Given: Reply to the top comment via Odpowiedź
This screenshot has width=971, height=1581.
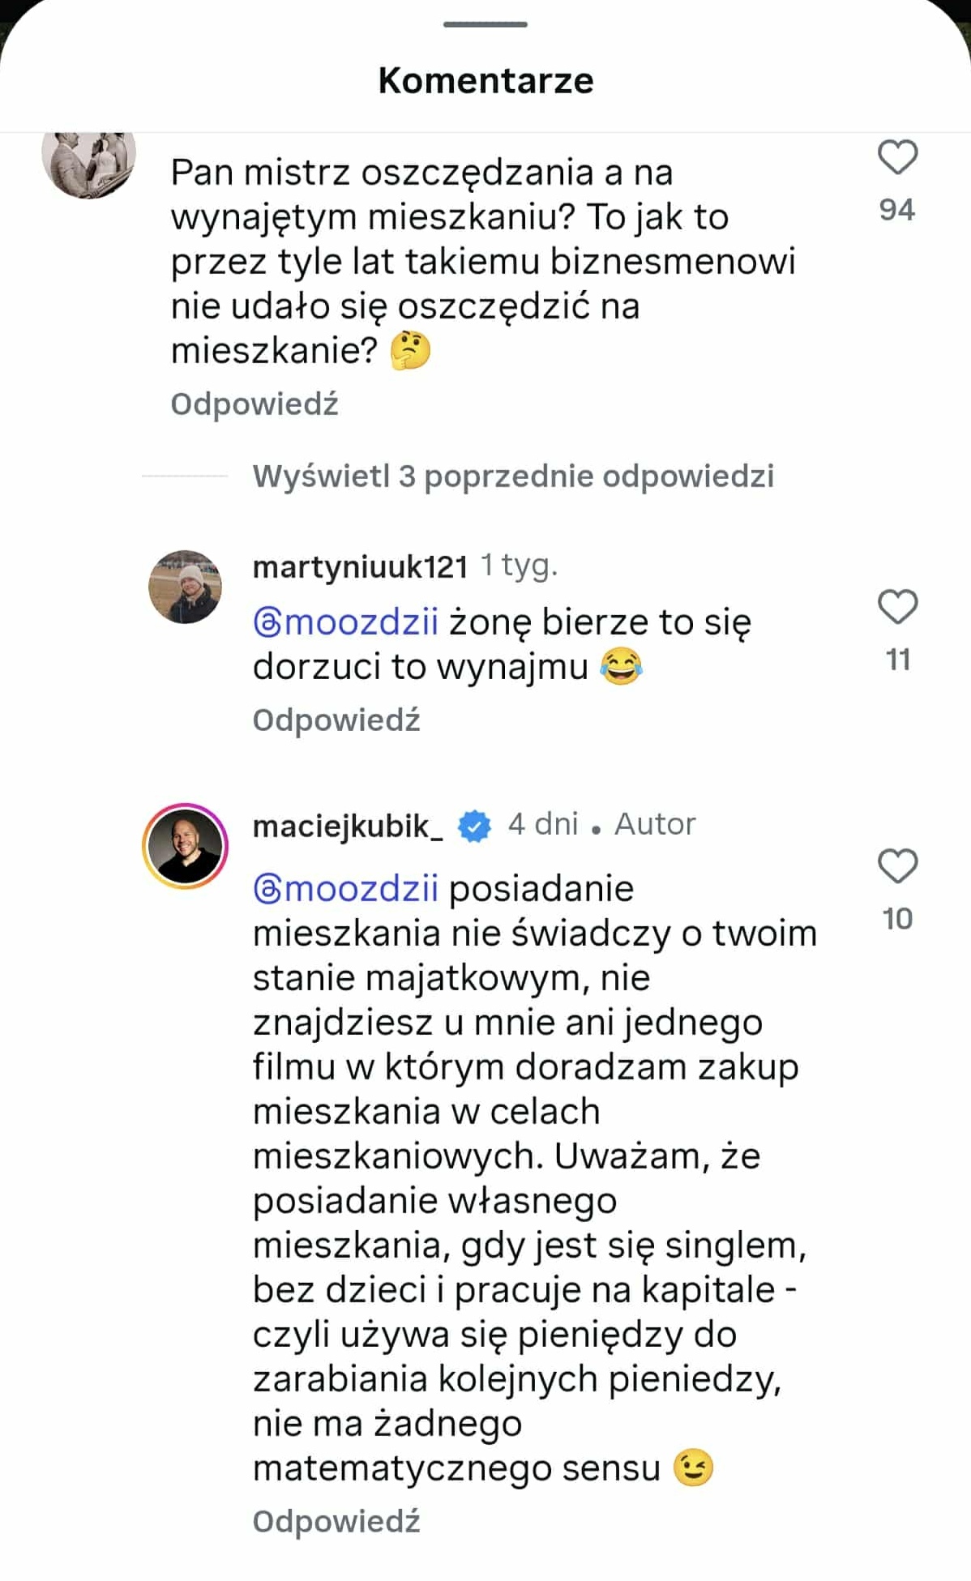Looking at the screenshot, I should (254, 404).
